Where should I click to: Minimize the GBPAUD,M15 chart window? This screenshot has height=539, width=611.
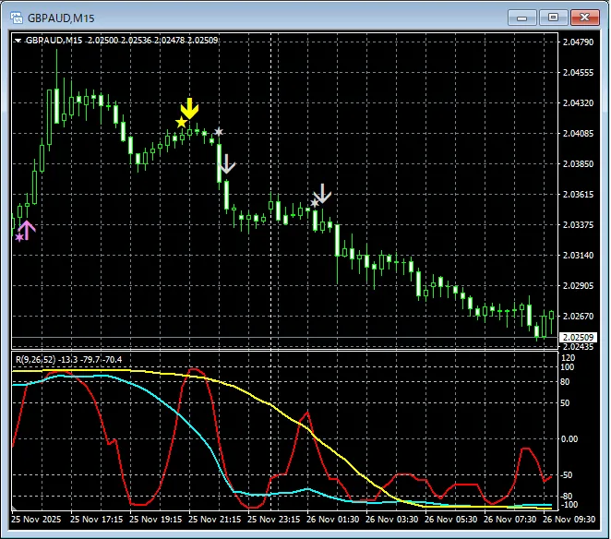(521, 18)
